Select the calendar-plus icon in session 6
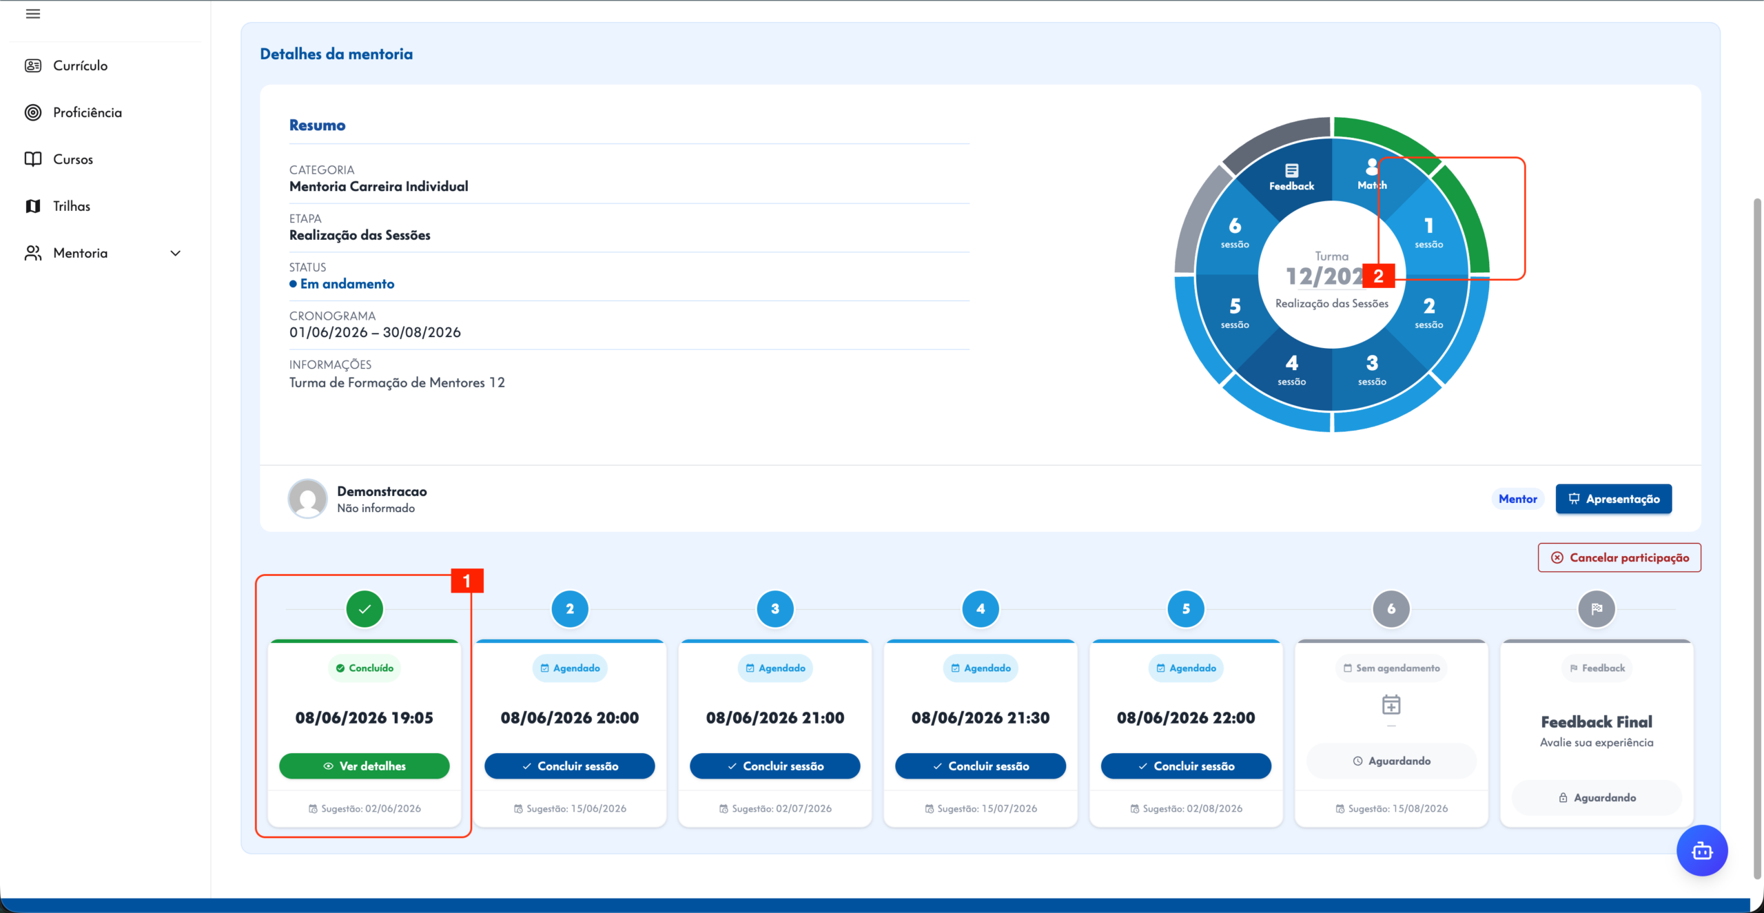Image resolution: width=1764 pixels, height=913 pixels. click(1391, 704)
